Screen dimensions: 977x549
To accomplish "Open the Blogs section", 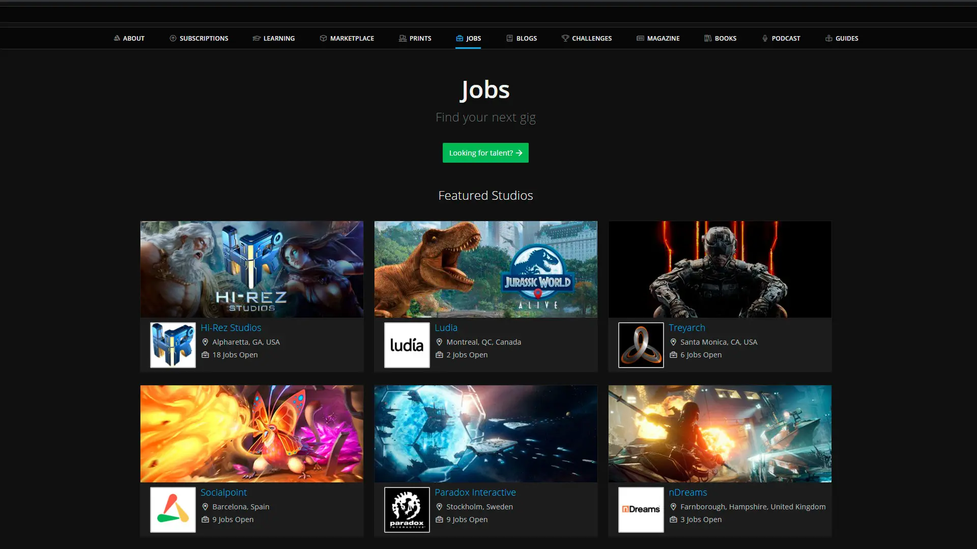I will pos(527,38).
